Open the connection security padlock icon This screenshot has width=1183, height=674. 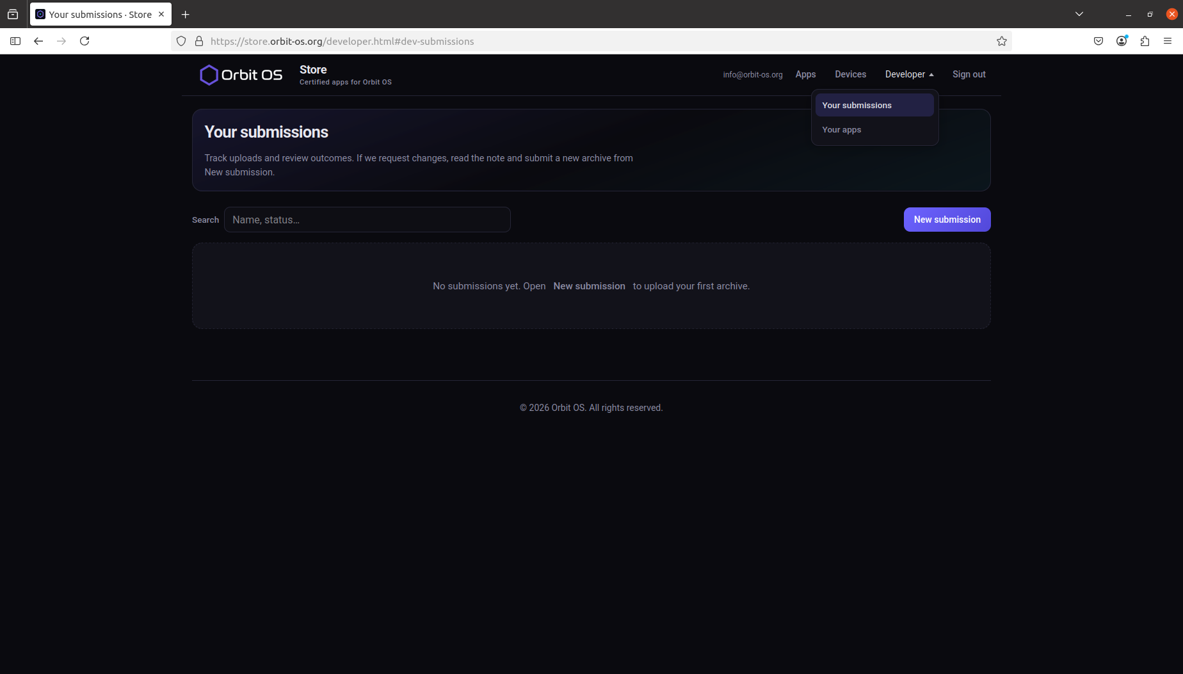199,40
